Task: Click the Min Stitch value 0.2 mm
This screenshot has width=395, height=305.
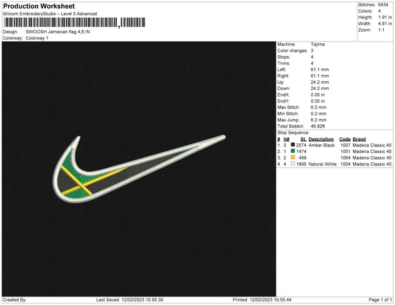Action: point(319,114)
